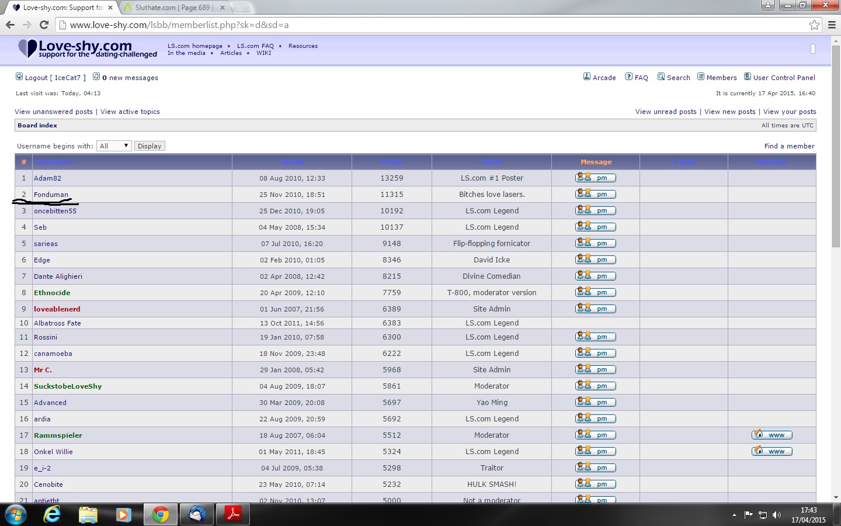This screenshot has height=526, width=841.
Task: Click the Love-shy.com heart logo
Action: [x=27, y=49]
